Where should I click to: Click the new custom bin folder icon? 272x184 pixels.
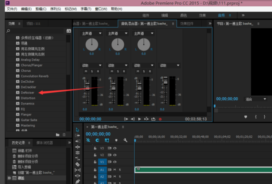(58, 135)
